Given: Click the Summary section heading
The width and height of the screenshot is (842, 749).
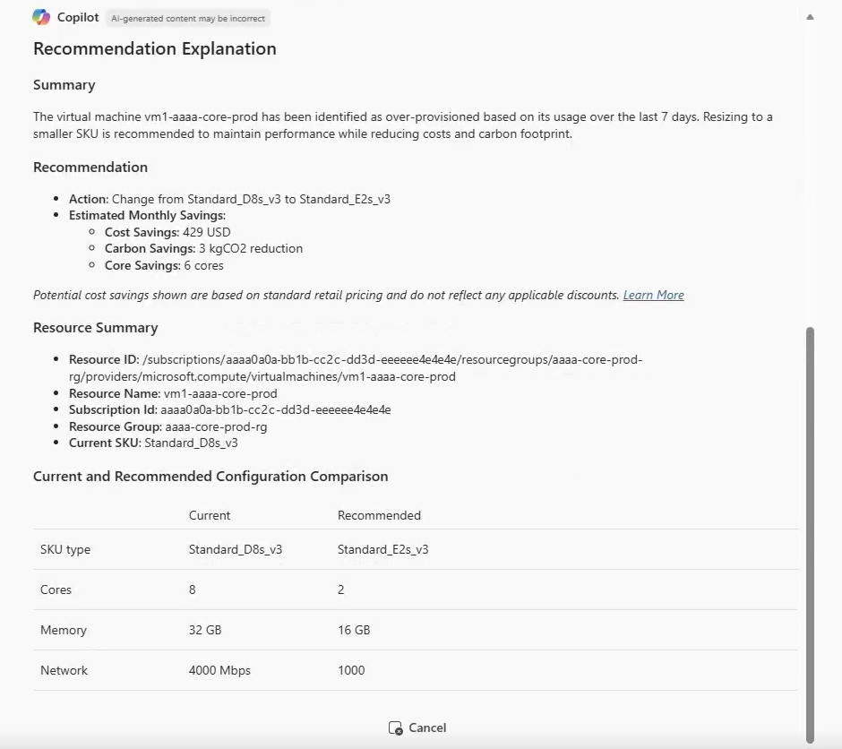Looking at the screenshot, I should pyautogui.click(x=64, y=85).
